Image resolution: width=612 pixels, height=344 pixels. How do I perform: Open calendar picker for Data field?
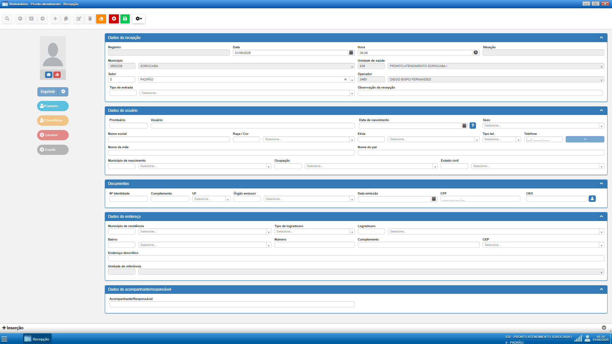tap(351, 53)
